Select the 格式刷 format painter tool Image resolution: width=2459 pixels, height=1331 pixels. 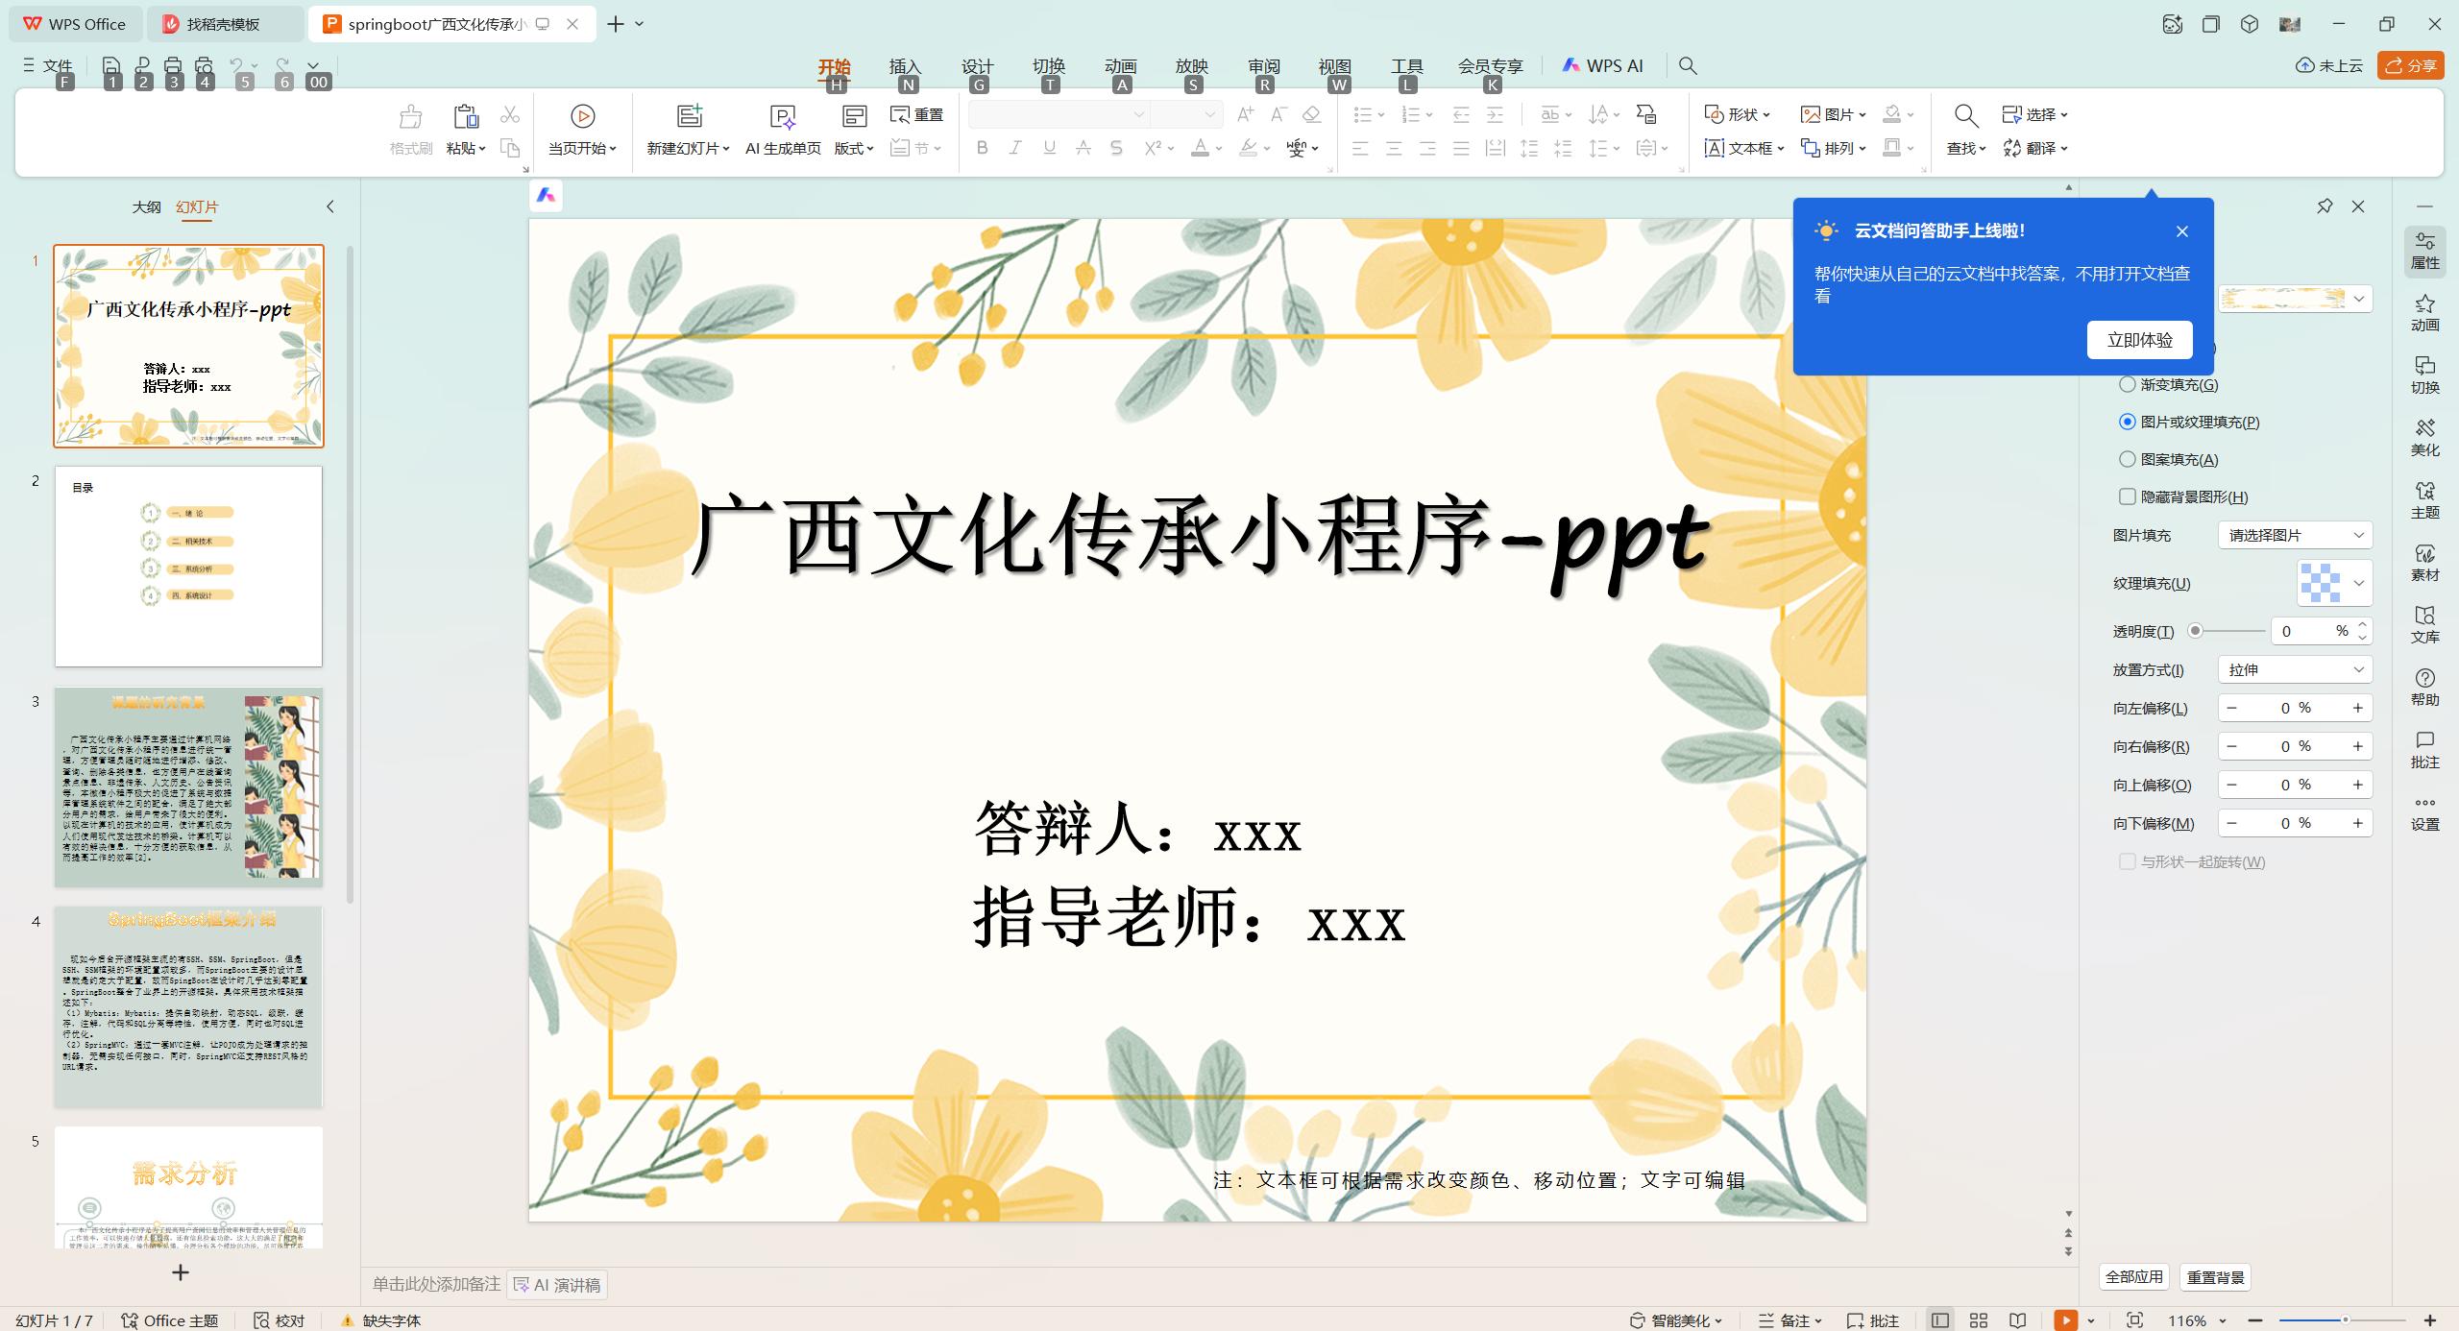tap(408, 130)
